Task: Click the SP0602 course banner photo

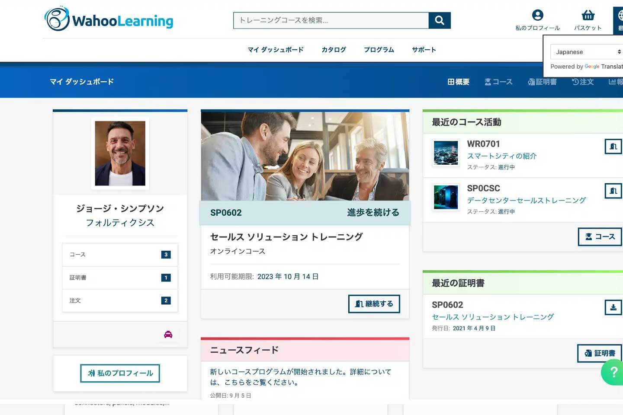Action: [305, 156]
